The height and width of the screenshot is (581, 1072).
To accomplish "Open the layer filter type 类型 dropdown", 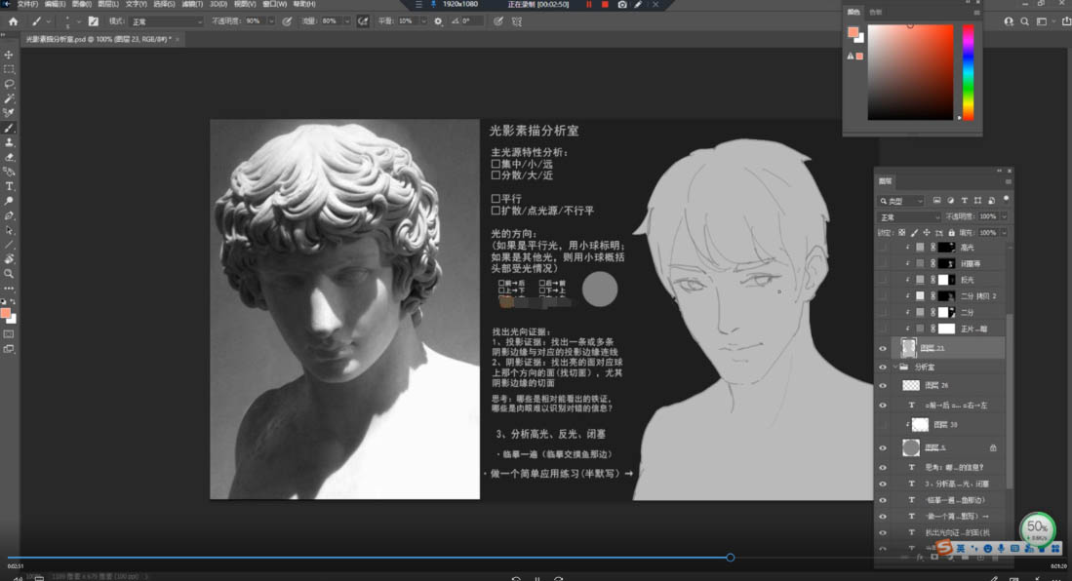I will (x=901, y=201).
